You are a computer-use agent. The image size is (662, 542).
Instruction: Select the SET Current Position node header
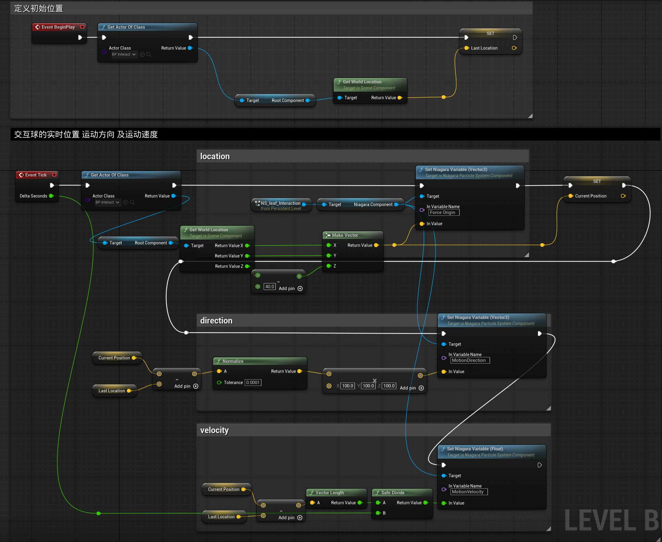click(597, 181)
